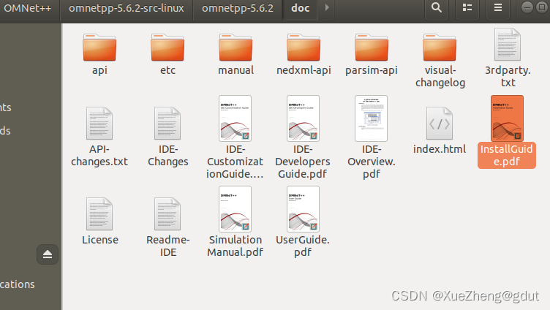This screenshot has width=550, height=310.
Task: Select the index.html file icon
Action: (440, 124)
